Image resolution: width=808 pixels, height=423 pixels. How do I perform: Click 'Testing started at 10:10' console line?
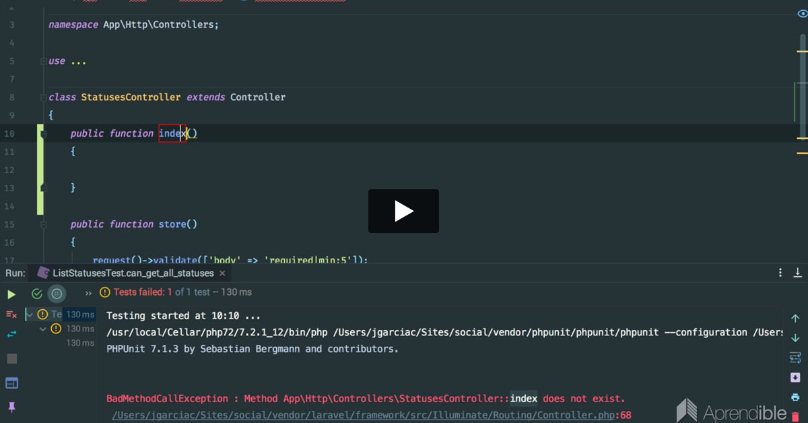click(183, 315)
